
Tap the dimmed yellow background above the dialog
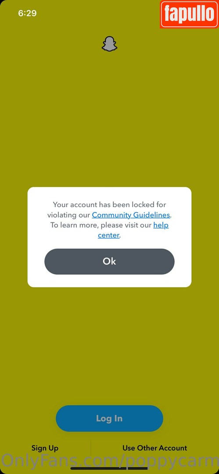click(110, 121)
